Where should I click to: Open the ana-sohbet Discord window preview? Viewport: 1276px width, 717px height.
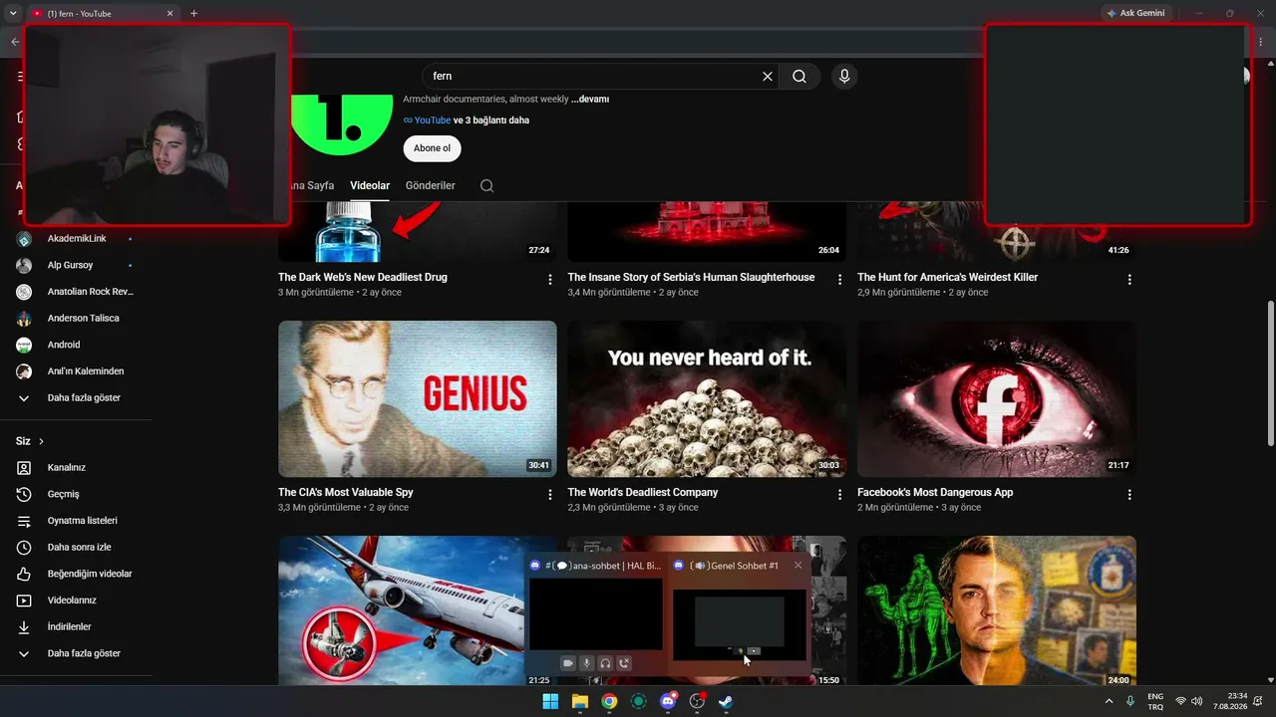pyautogui.click(x=595, y=614)
